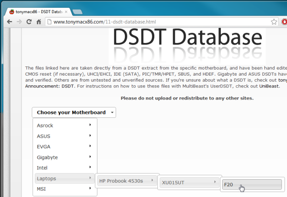The image size is (287, 197).
Task: Expand the ASUS submenu
Action: (x=64, y=136)
